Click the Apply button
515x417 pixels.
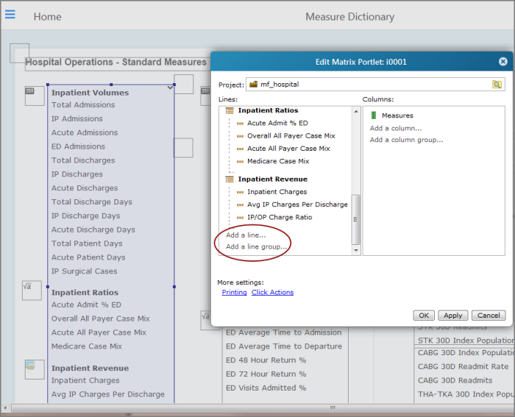coord(453,316)
